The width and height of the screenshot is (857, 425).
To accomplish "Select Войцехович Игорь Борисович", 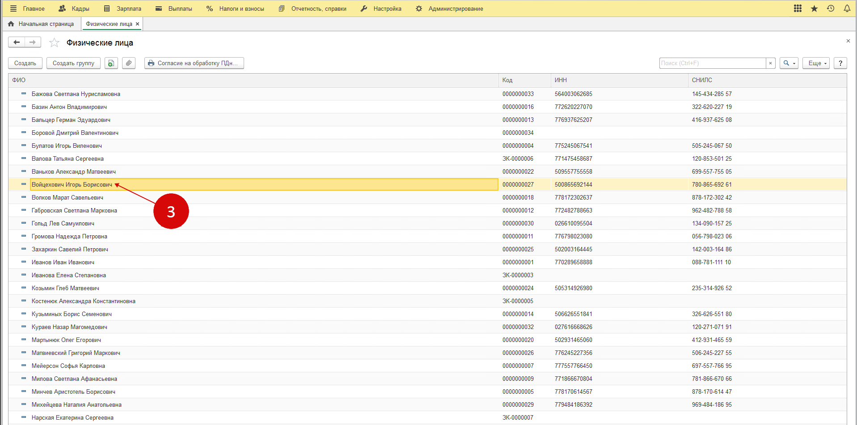I will [x=72, y=184].
